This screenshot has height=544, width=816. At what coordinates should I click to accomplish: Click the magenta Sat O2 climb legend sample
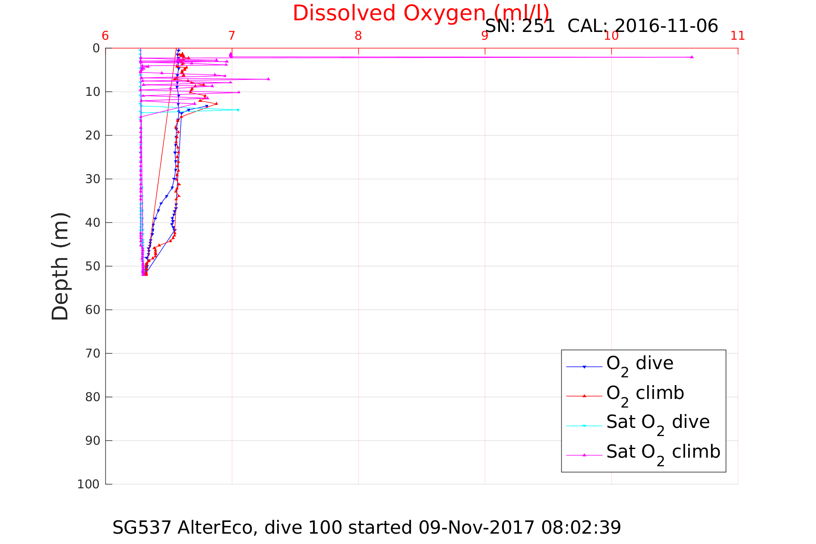point(584,455)
